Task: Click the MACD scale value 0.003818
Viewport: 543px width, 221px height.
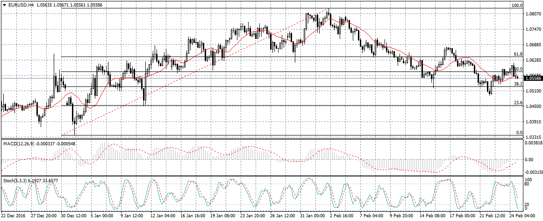Action: tap(533, 143)
